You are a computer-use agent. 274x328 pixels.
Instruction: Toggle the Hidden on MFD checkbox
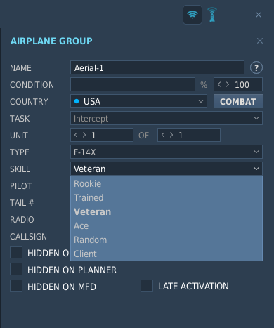16,286
